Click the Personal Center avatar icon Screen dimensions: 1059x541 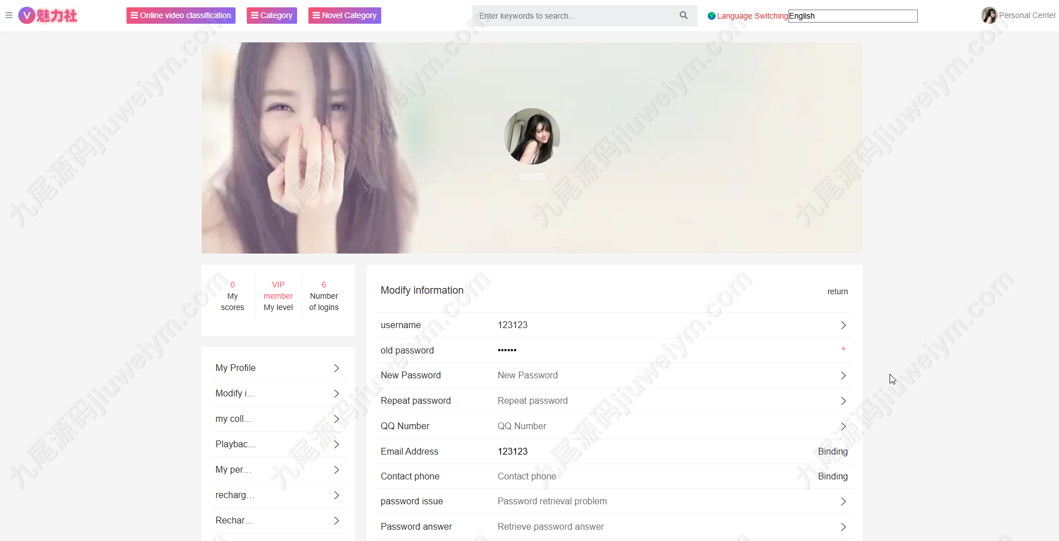989,15
